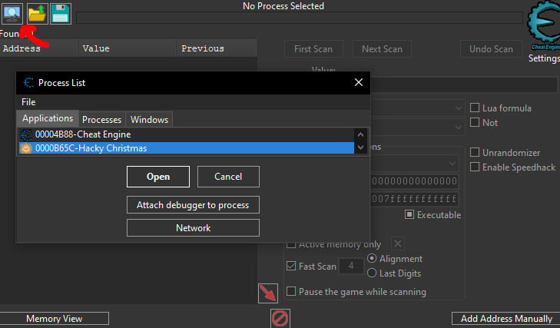Toggle Active memory only checkbox

point(291,245)
